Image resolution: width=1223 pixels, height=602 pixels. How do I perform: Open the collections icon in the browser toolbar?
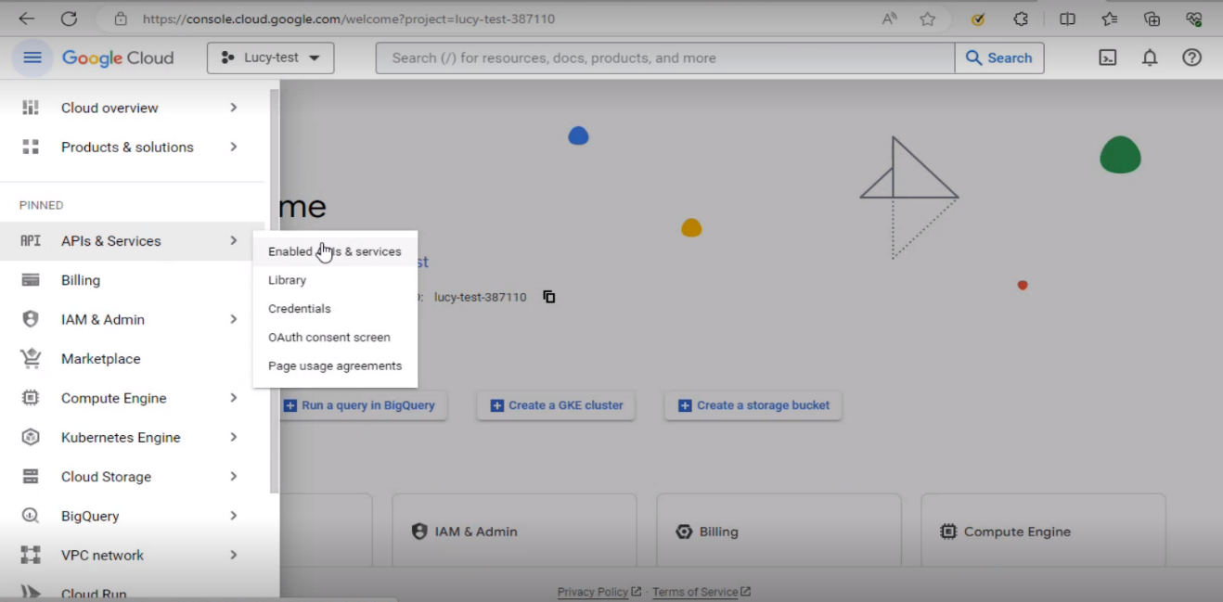pyautogui.click(x=1152, y=19)
